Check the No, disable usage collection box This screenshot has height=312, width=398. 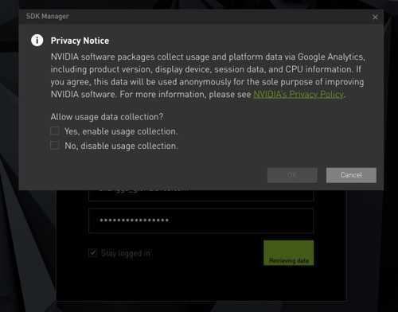click(x=55, y=146)
